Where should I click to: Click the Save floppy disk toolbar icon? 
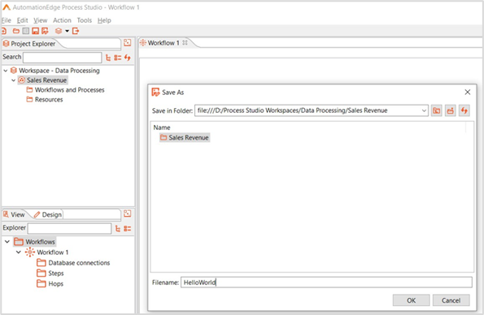click(36, 31)
